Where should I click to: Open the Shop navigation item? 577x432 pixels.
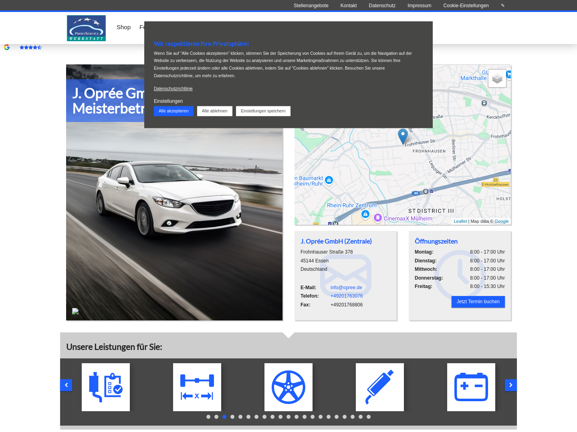[123, 27]
